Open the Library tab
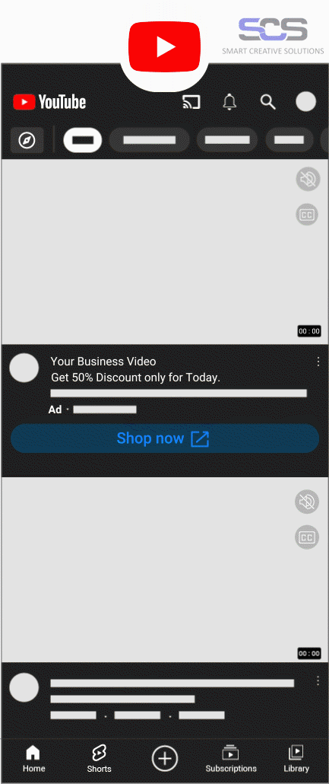This screenshot has width=329, height=784. coord(296,759)
